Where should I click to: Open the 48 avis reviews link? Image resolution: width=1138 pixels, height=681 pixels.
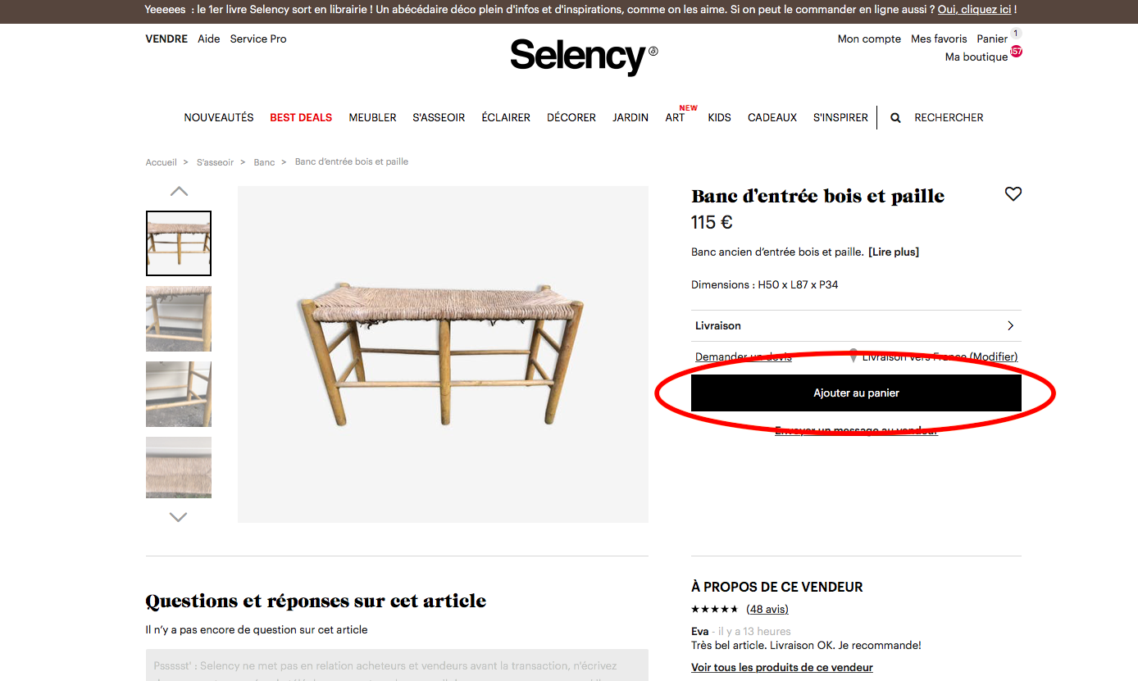(767, 609)
